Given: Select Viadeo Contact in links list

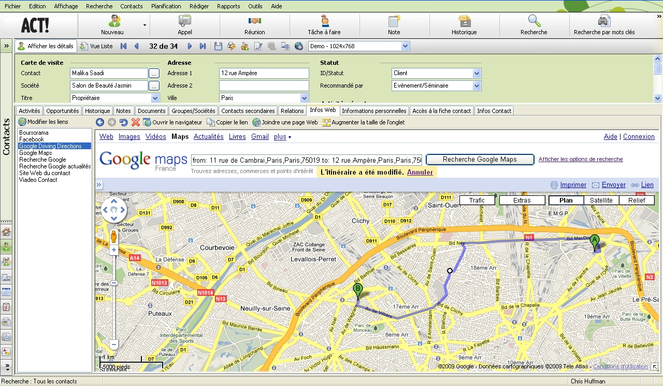Looking at the screenshot, I should coord(39,180).
